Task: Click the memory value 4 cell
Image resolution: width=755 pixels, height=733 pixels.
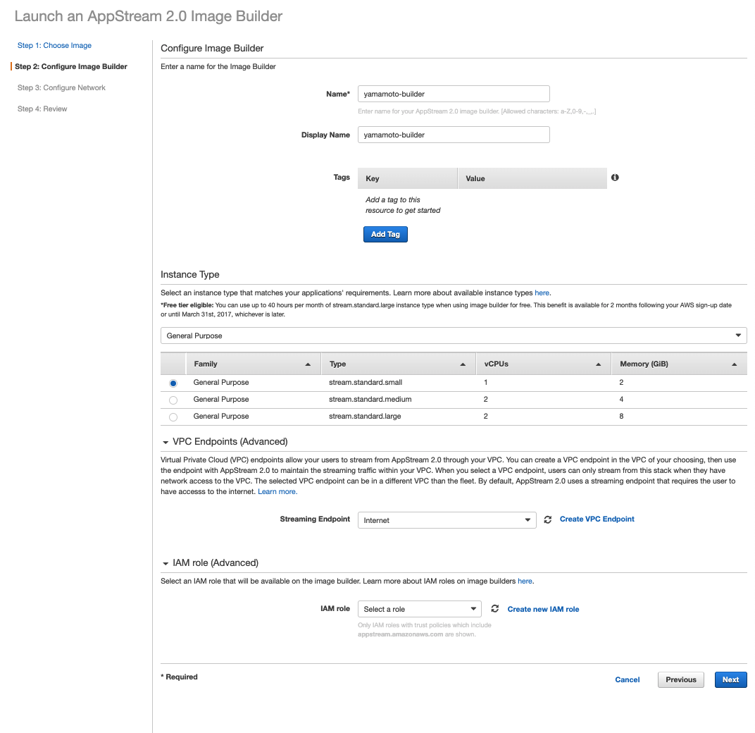Action: click(621, 399)
